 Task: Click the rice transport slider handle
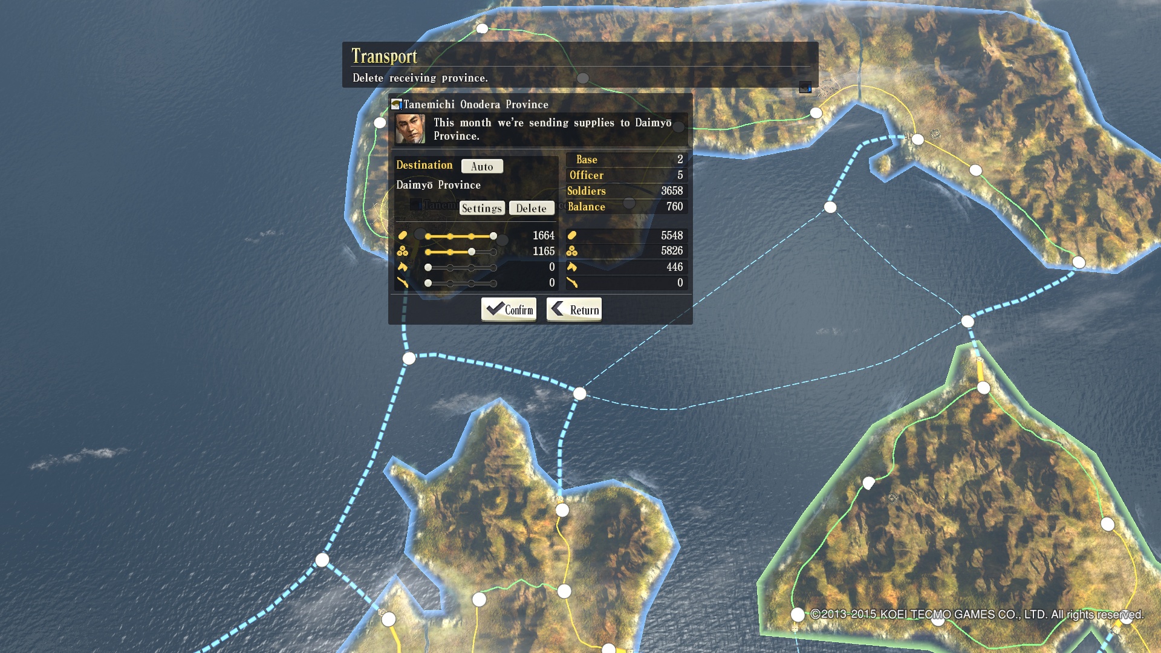click(472, 252)
